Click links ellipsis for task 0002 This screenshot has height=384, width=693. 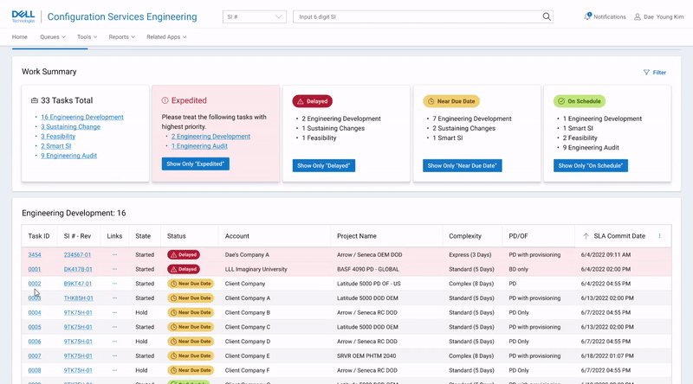click(114, 284)
